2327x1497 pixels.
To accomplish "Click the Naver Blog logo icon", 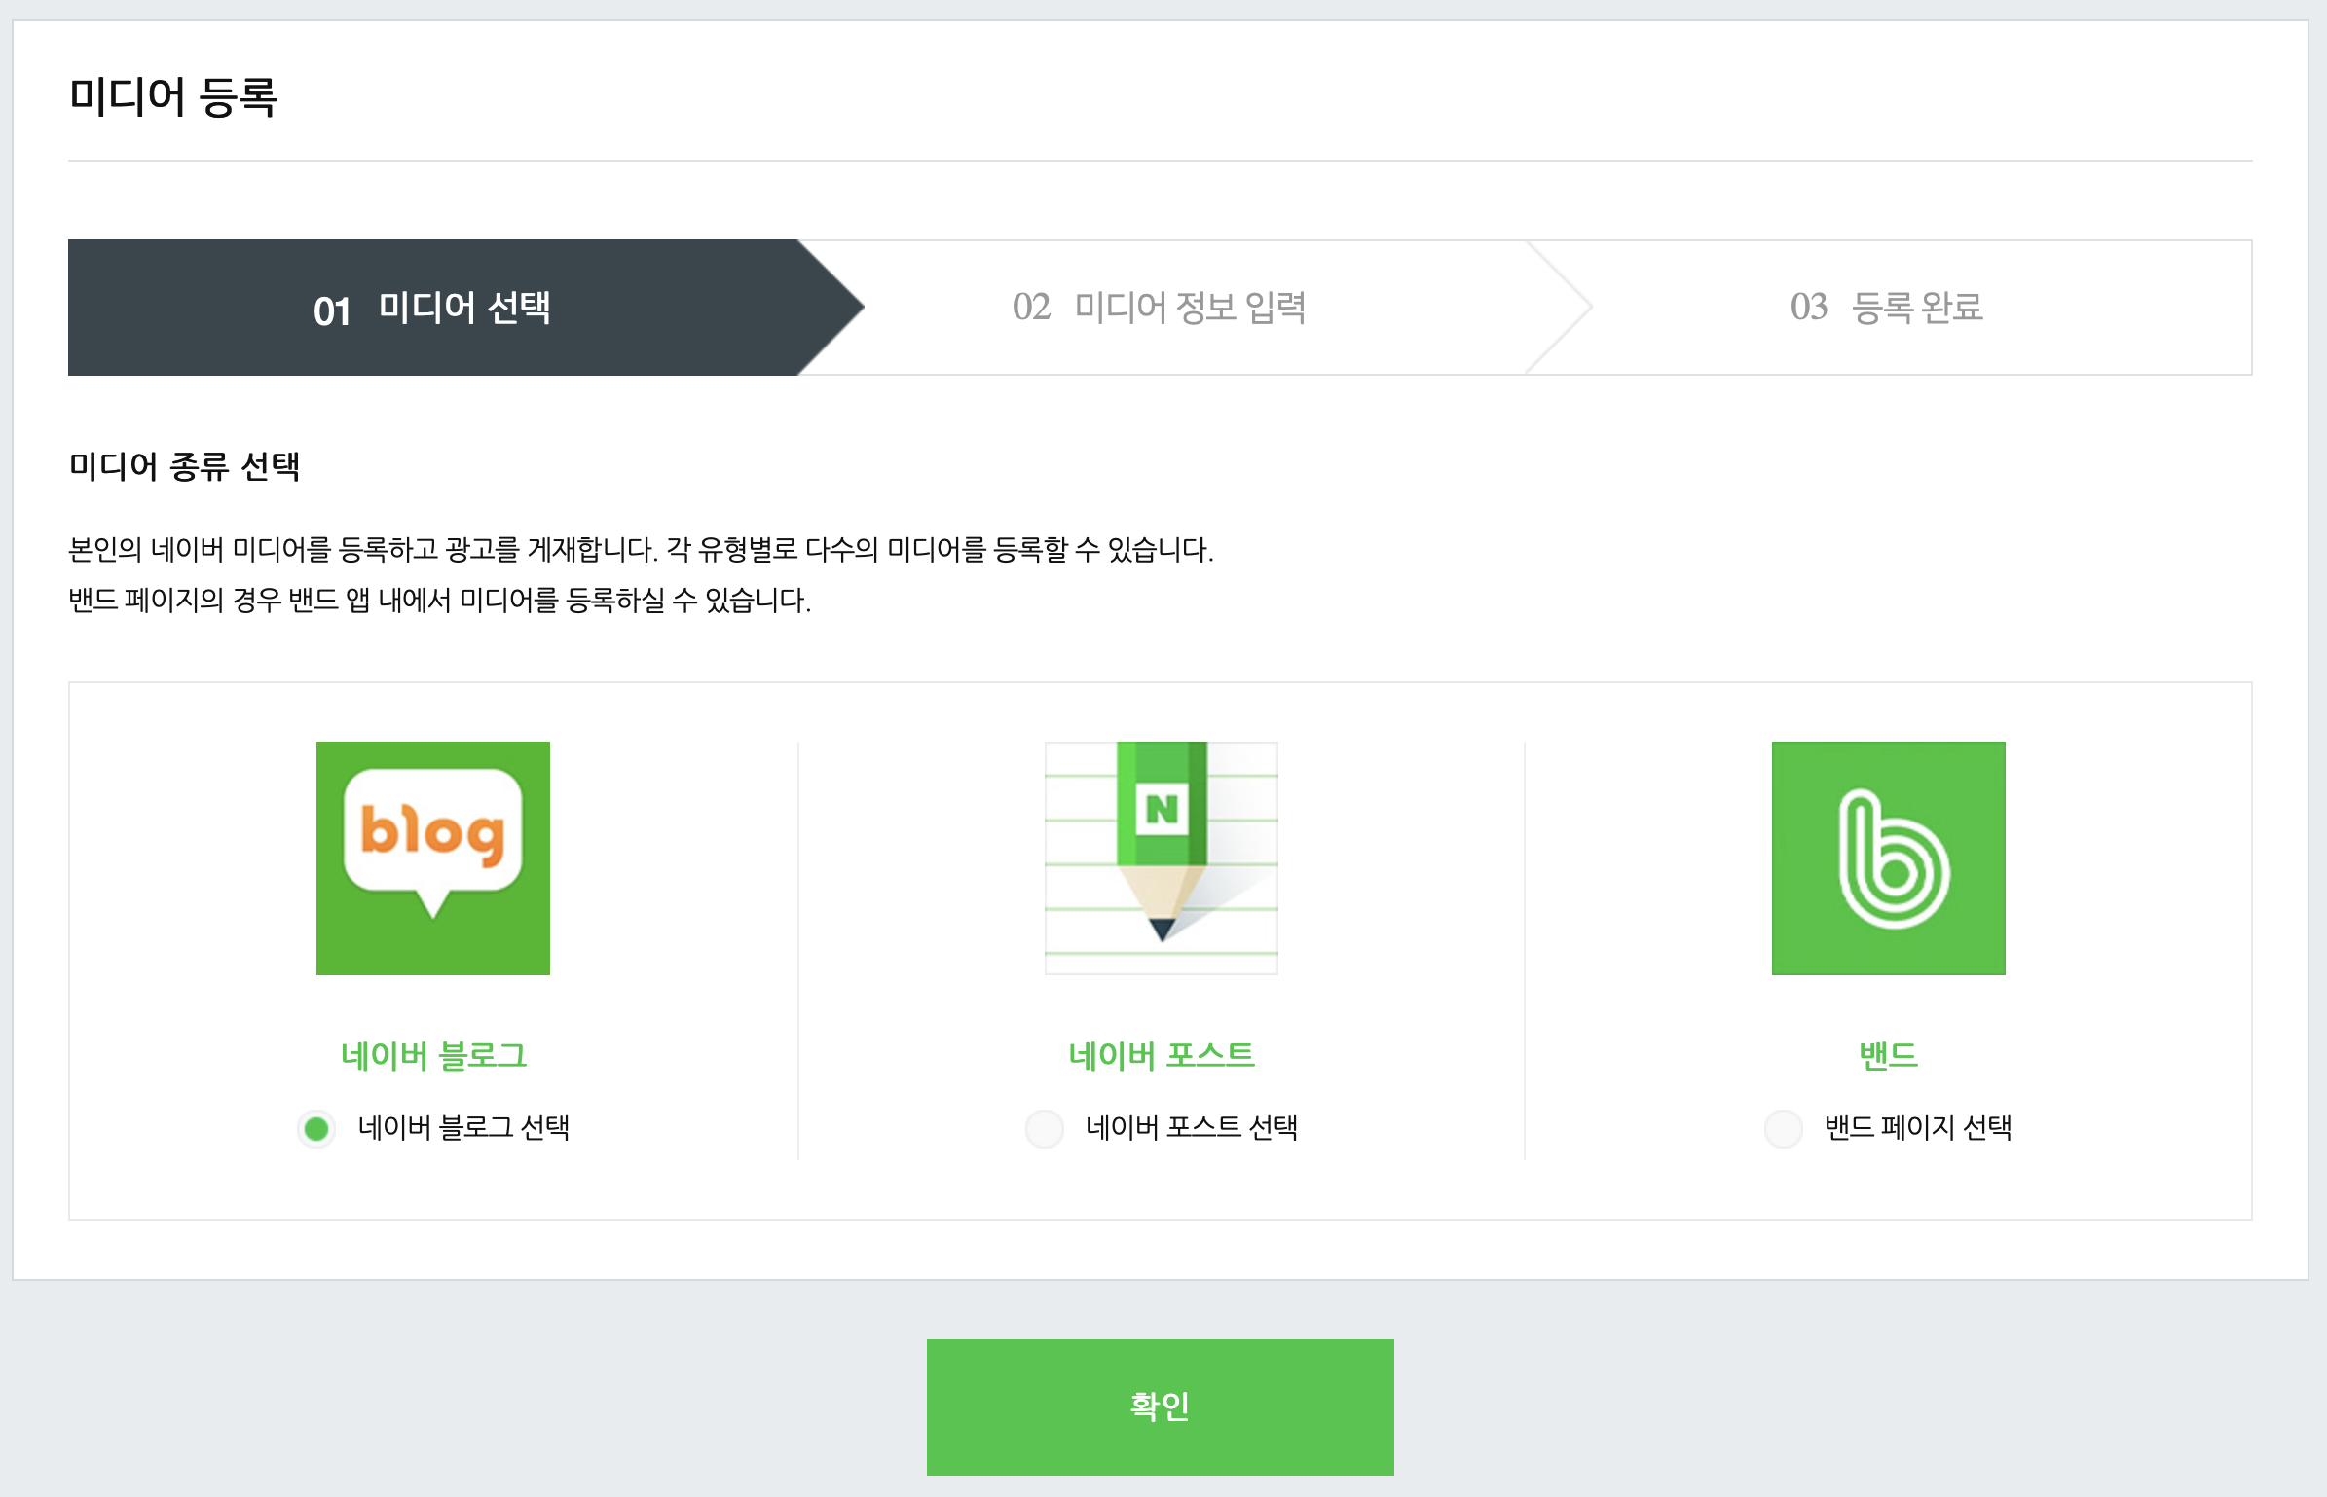I will click(433, 858).
